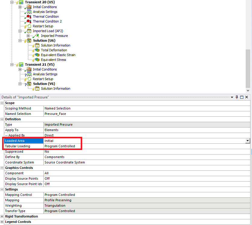Maximize the Details of Imported Pressure panel
The width and height of the screenshot is (252, 225).
[x=241, y=97]
